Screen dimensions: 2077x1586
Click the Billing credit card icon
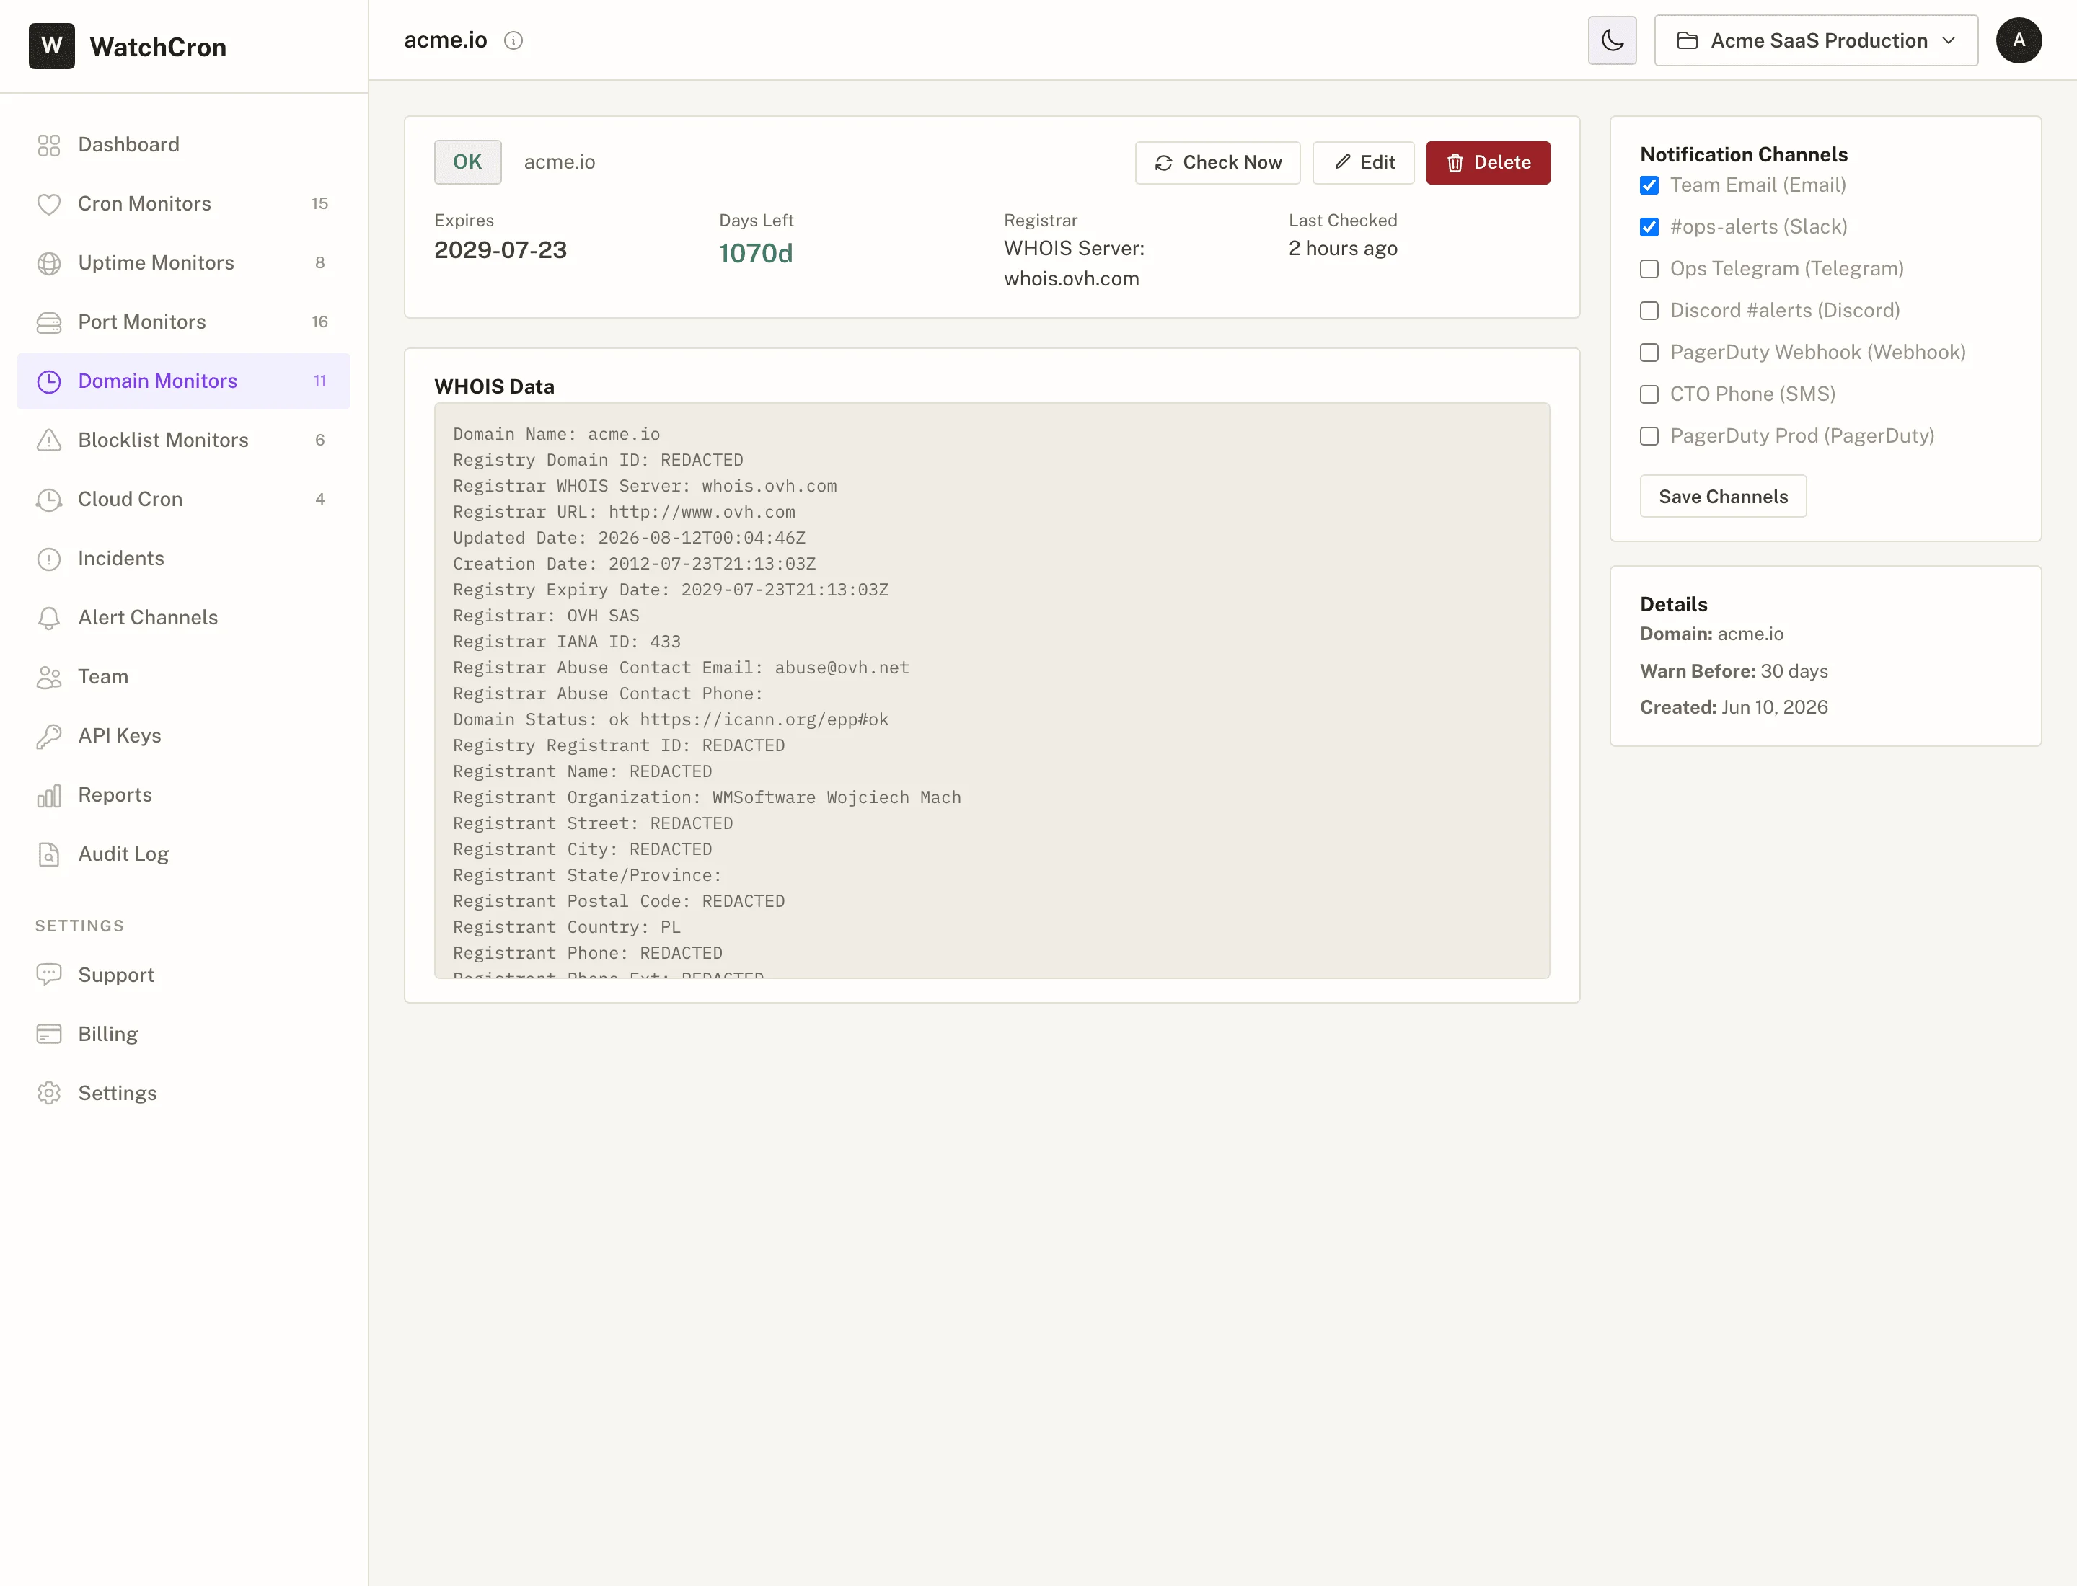(x=49, y=1034)
